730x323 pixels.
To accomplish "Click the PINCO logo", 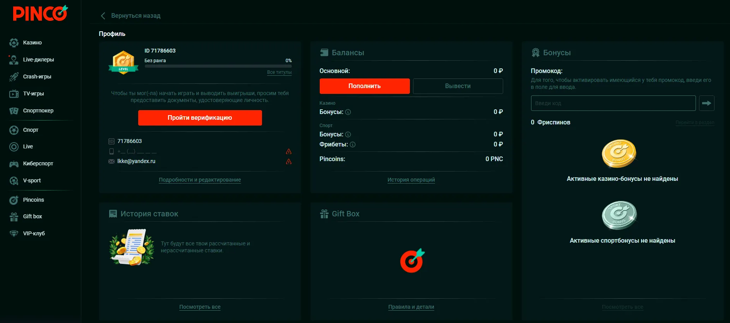I will coord(40,14).
